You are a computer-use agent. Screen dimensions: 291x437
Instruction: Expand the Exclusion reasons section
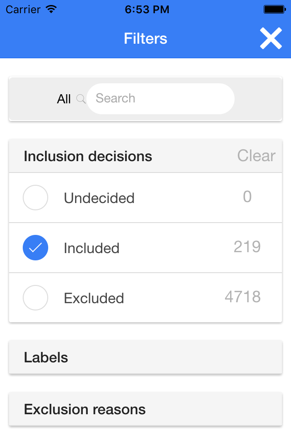point(145,409)
